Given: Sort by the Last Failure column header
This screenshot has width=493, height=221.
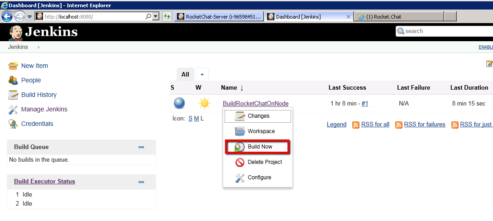Looking at the screenshot, I should coord(413,88).
